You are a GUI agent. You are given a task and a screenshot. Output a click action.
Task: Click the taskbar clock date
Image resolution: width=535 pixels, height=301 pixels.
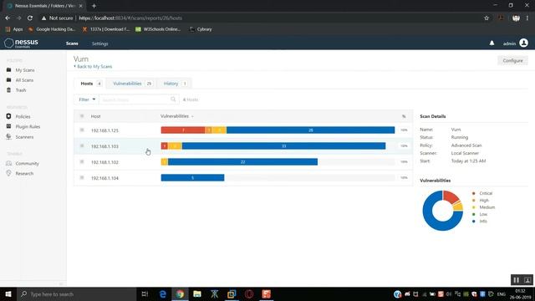click(x=520, y=293)
